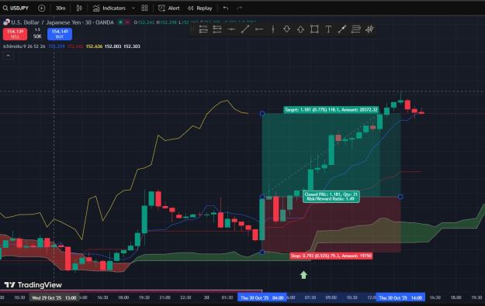Collapse the indicator legend with the chevron
Viewport: 485px width, 306px height.
click(8, 56)
